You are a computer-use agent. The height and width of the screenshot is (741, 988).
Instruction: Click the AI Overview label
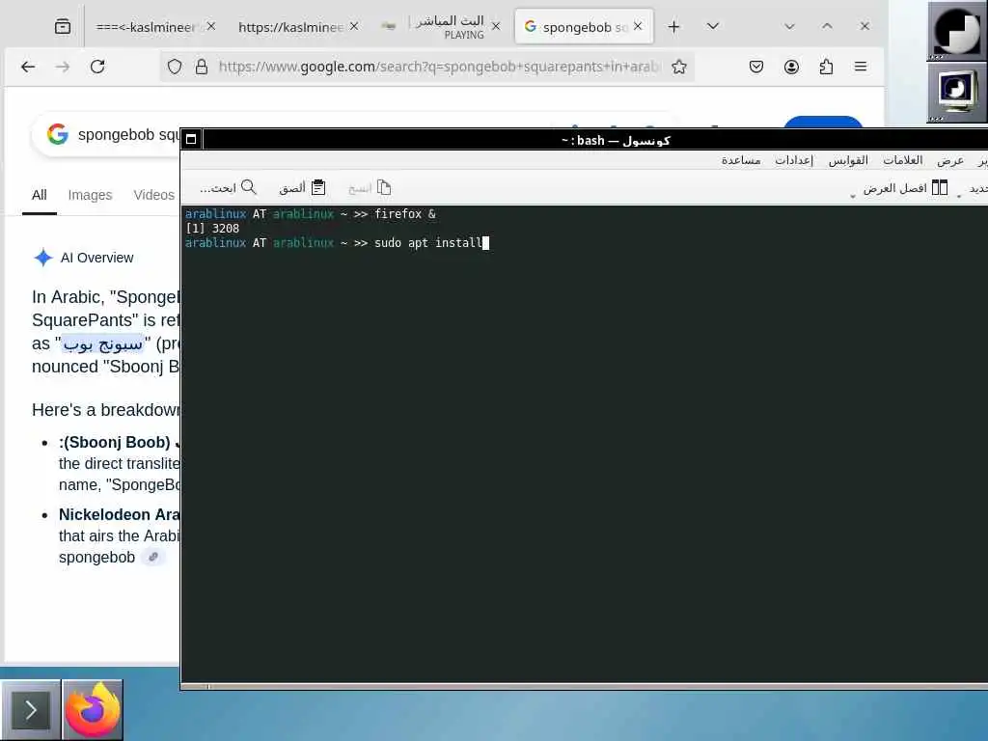coord(97,258)
